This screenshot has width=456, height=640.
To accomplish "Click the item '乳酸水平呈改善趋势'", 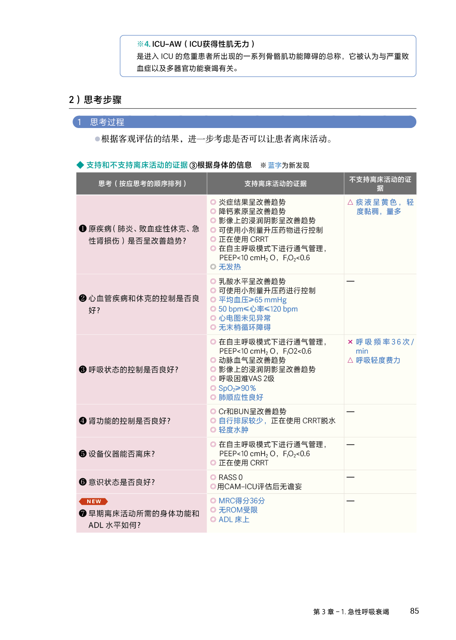I will pyautogui.click(x=252, y=281).
